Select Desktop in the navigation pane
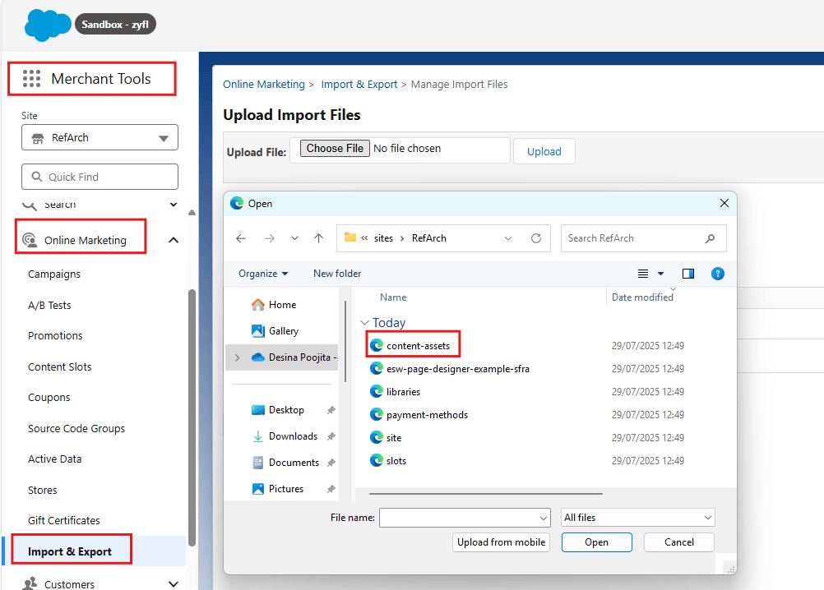The height and width of the screenshot is (590, 824). 286,410
